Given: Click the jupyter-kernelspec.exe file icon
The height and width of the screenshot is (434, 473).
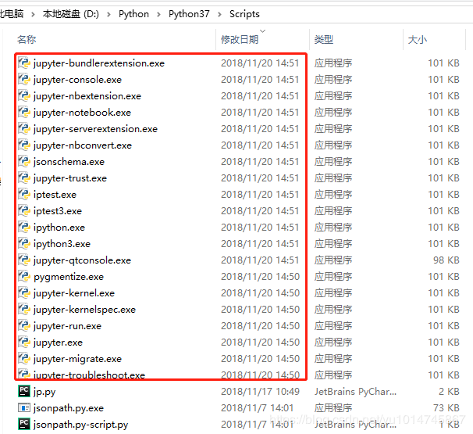Looking at the screenshot, I should [x=24, y=309].
